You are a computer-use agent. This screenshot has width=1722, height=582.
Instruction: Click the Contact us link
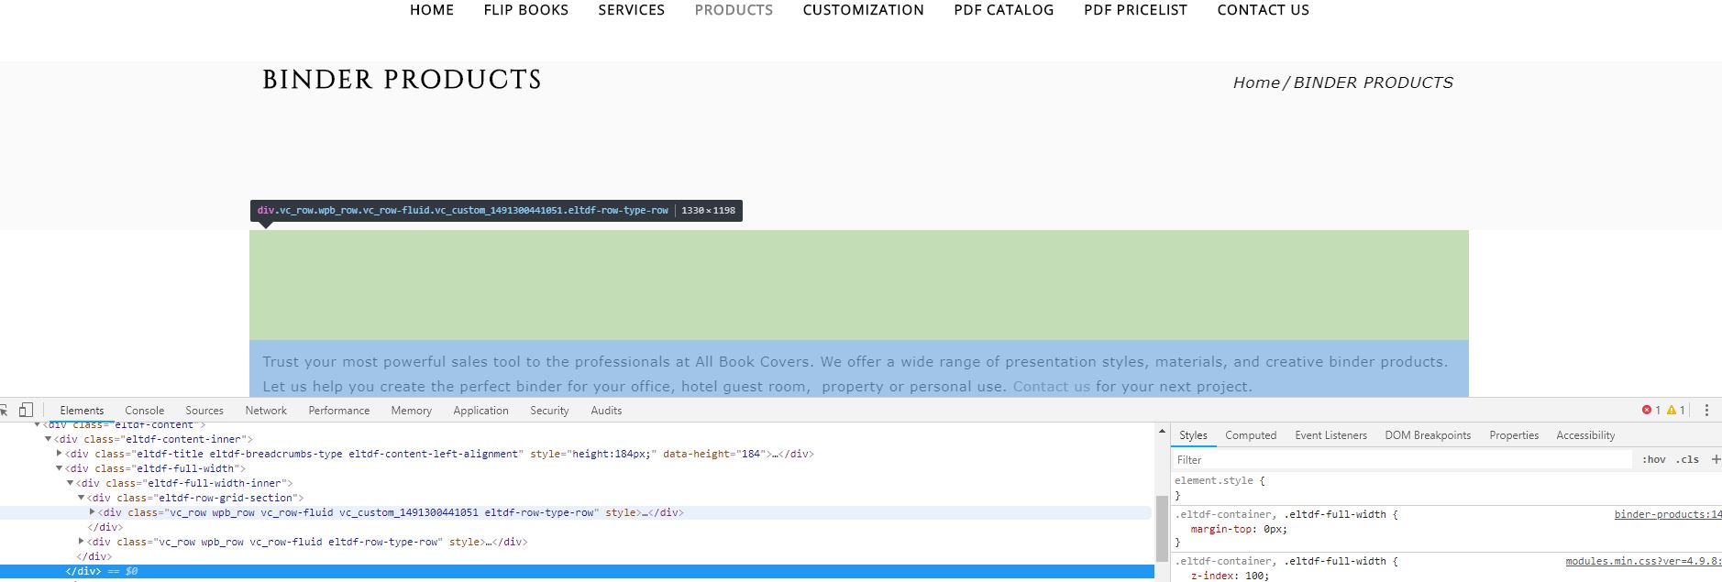point(1052,387)
